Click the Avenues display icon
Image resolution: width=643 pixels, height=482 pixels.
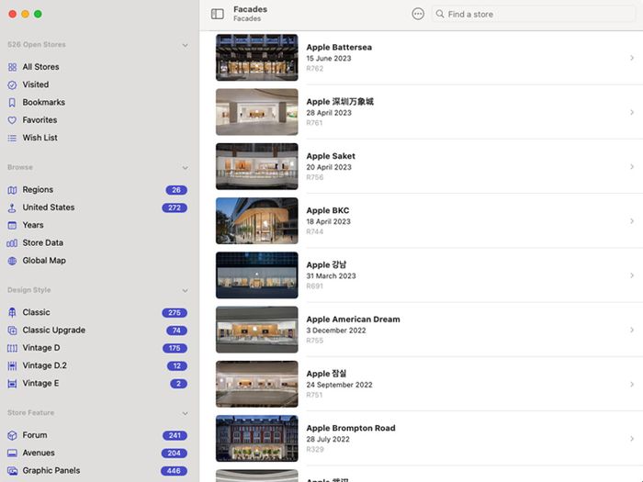pyautogui.click(x=12, y=453)
